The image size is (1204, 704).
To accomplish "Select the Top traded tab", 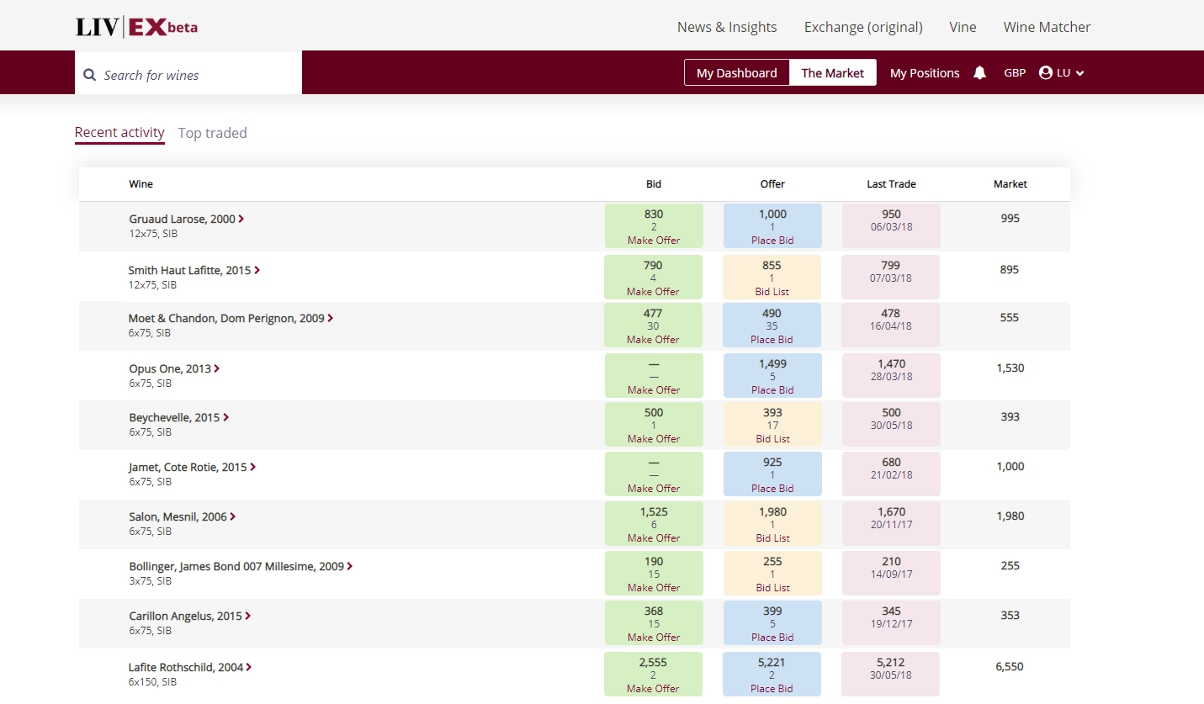I will pyautogui.click(x=213, y=133).
